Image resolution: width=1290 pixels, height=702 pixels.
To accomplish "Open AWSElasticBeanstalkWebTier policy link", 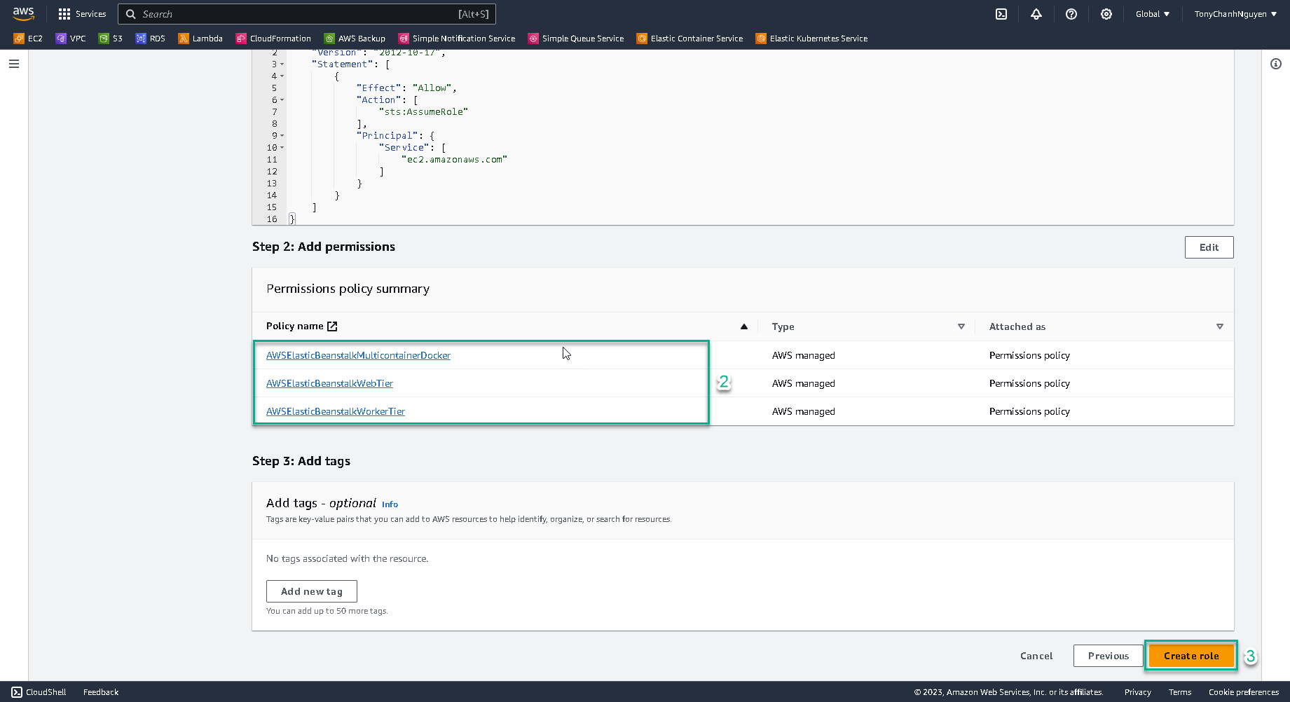I will (329, 383).
